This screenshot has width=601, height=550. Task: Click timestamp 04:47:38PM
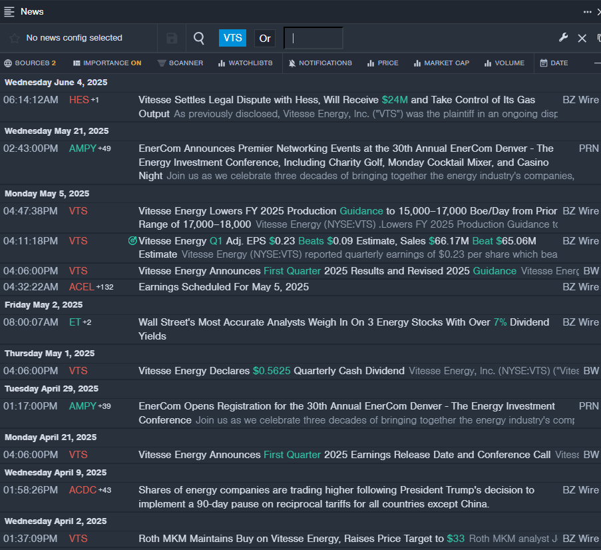coord(30,211)
